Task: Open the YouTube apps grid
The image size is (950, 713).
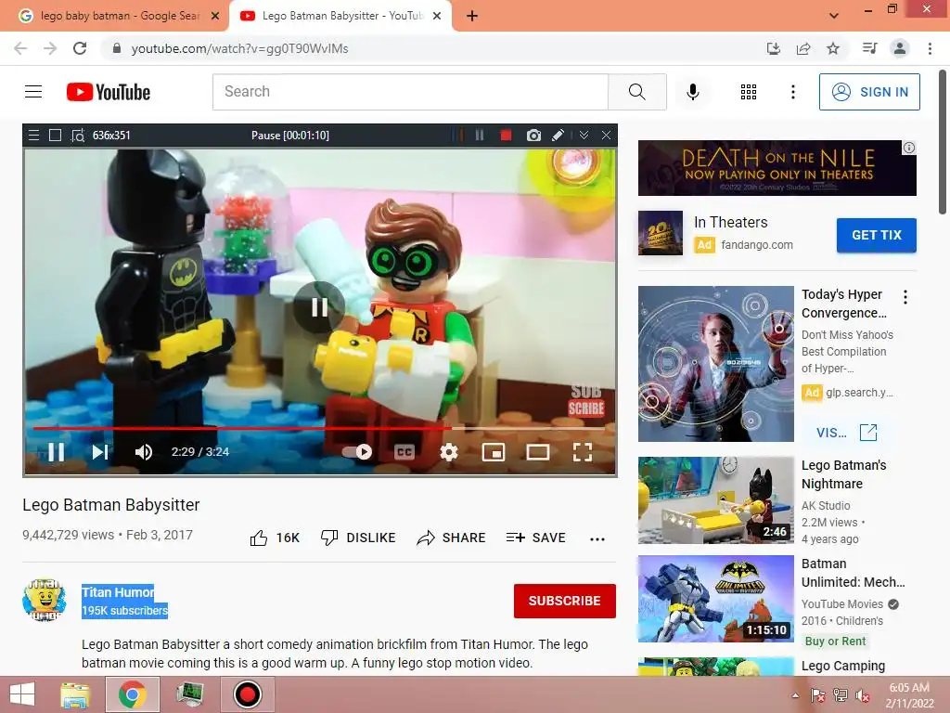Action: [x=749, y=92]
